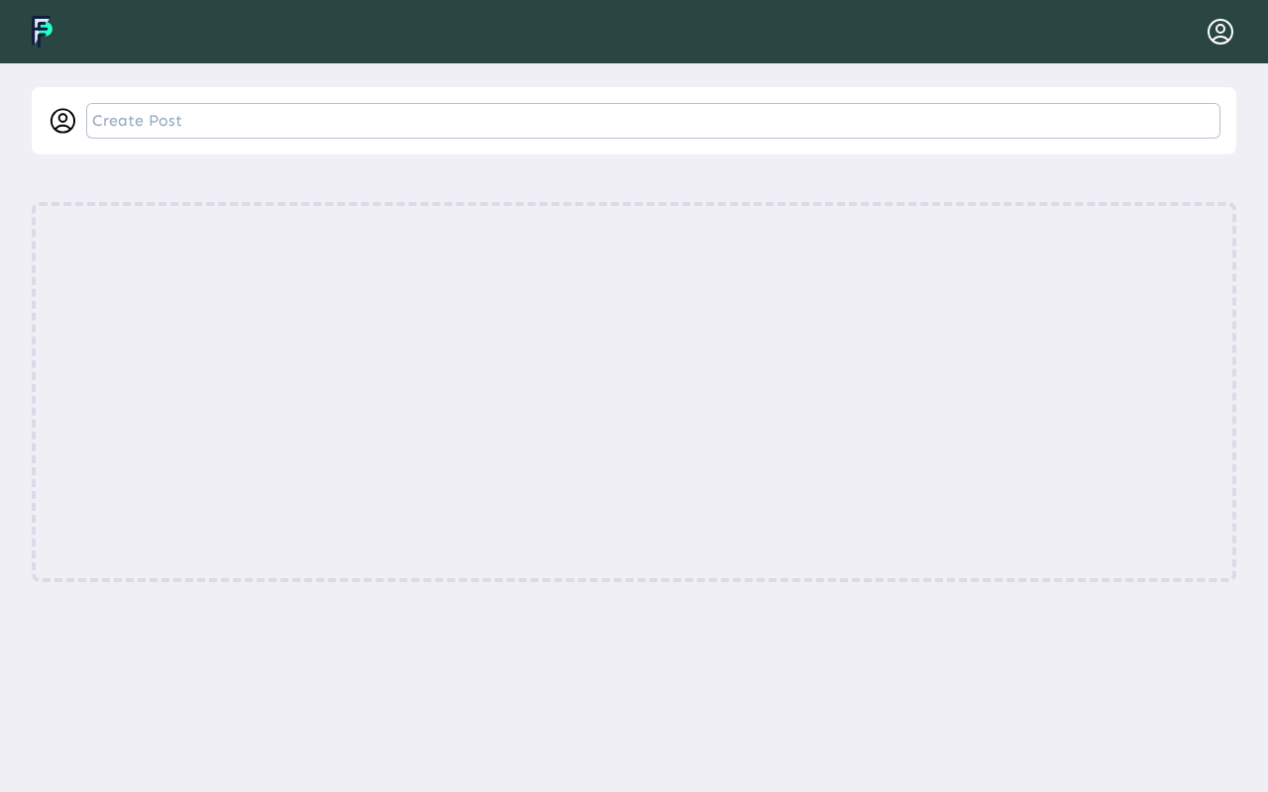This screenshot has width=1268, height=792.
Task: Click the Create Post placeholder text
Action: 137,121
